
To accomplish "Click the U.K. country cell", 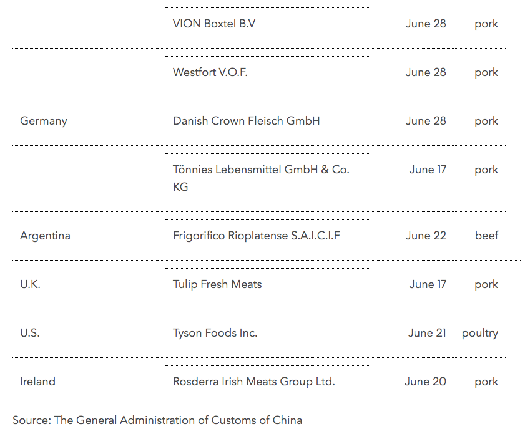I will [x=30, y=284].
